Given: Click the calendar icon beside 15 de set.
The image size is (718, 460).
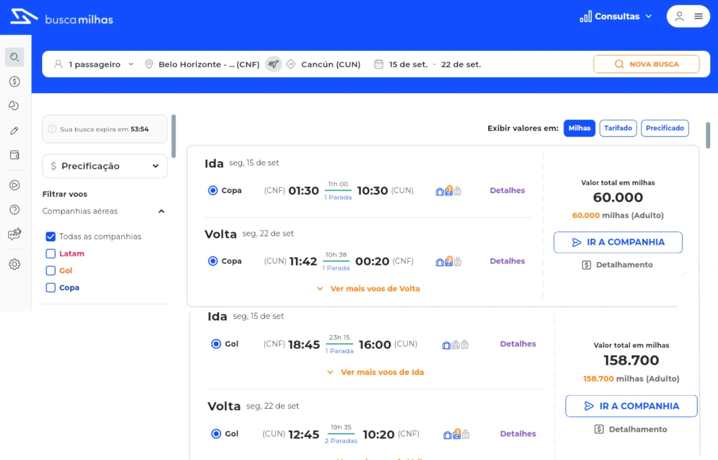Looking at the screenshot, I should (x=379, y=64).
